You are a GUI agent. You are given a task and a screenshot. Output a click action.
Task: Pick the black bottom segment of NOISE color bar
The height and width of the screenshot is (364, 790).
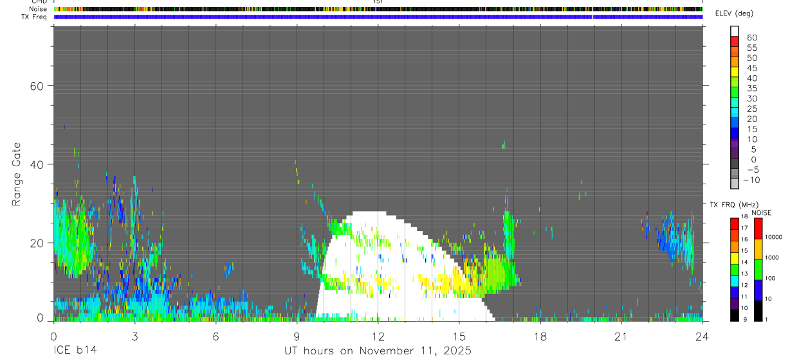click(x=758, y=310)
